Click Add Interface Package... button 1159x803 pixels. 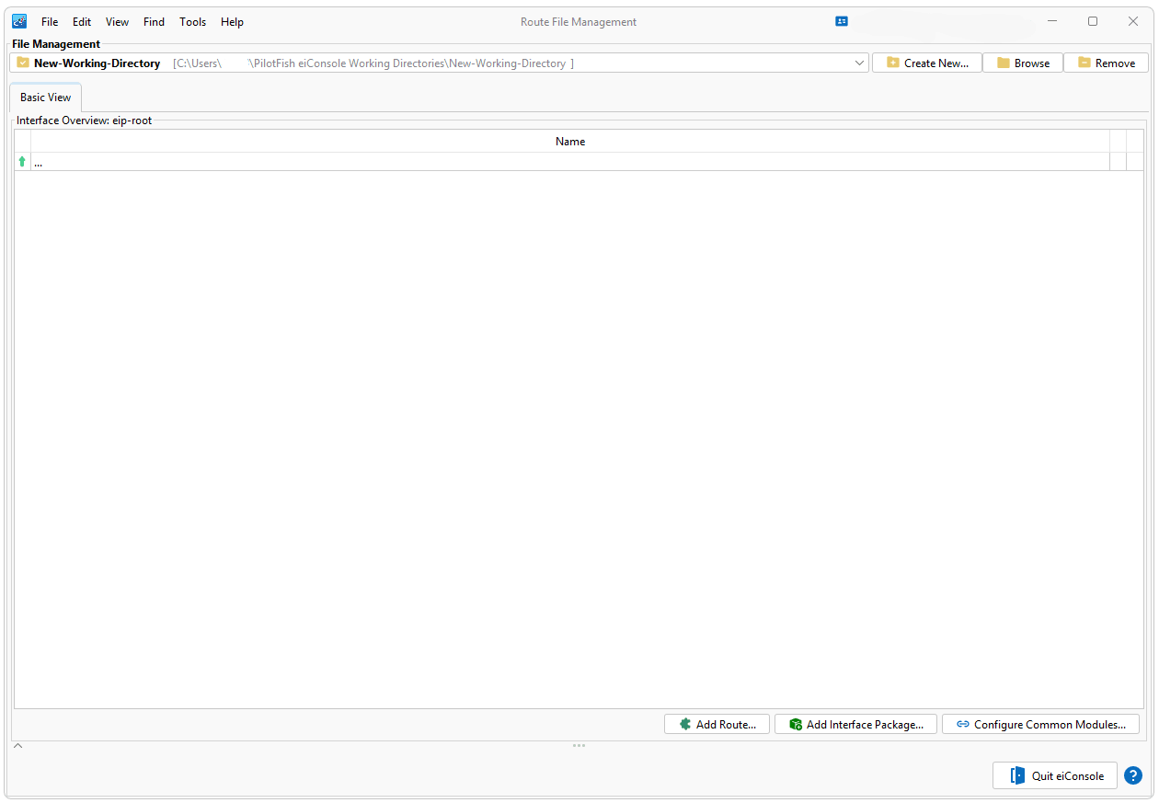pyautogui.click(x=855, y=724)
